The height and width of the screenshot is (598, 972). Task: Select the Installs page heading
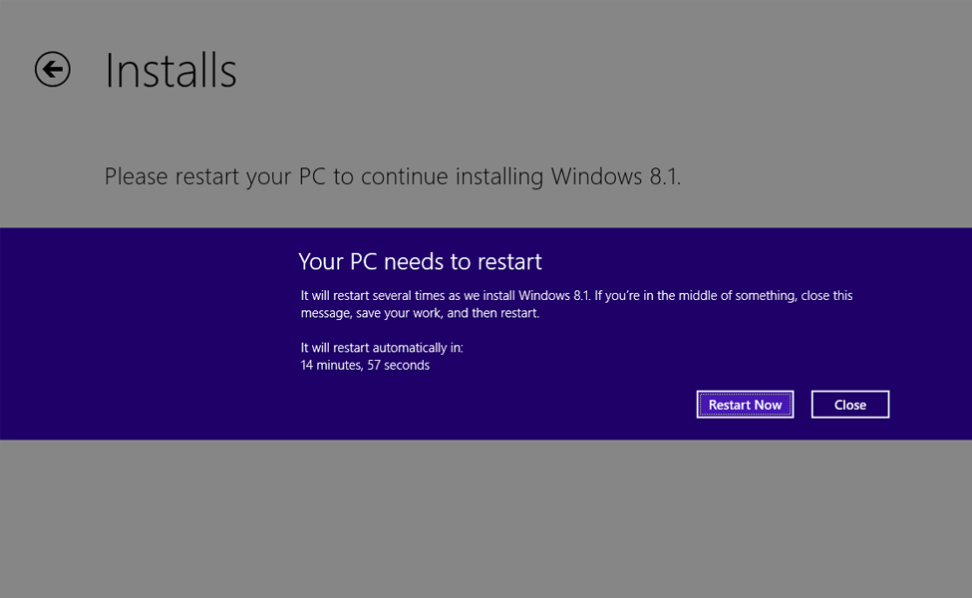coord(170,70)
